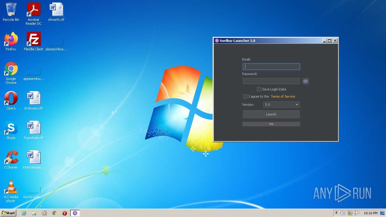Click Sorillus logo in title bar

click(x=217, y=41)
